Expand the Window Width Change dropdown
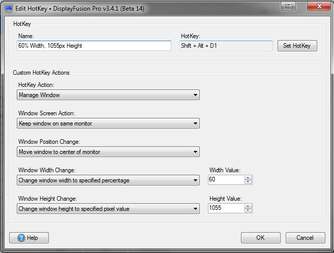 [108, 180]
